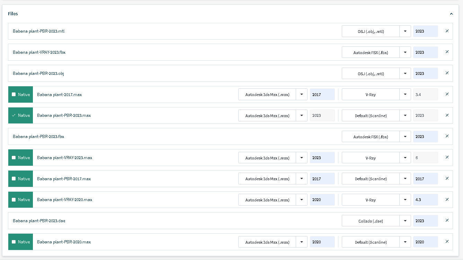Screen dimensions: 463x260
Task: Delete the Babana plant-VRAY-2023.fbx file row
Action: pyautogui.click(x=447, y=52)
